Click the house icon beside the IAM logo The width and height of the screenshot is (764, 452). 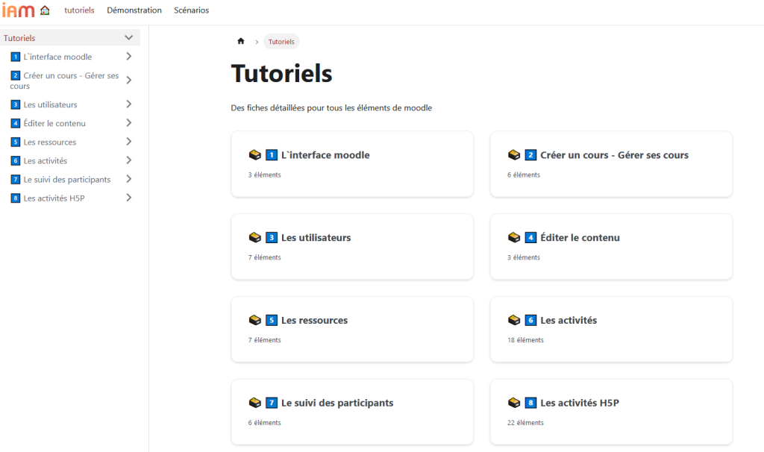[x=45, y=10]
